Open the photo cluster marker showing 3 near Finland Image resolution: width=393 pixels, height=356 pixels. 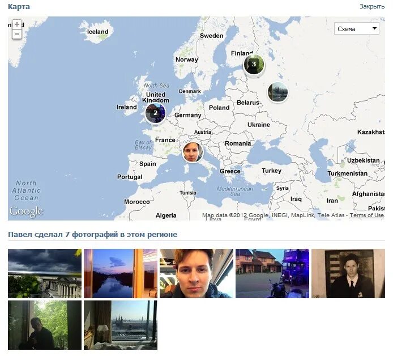(x=254, y=65)
